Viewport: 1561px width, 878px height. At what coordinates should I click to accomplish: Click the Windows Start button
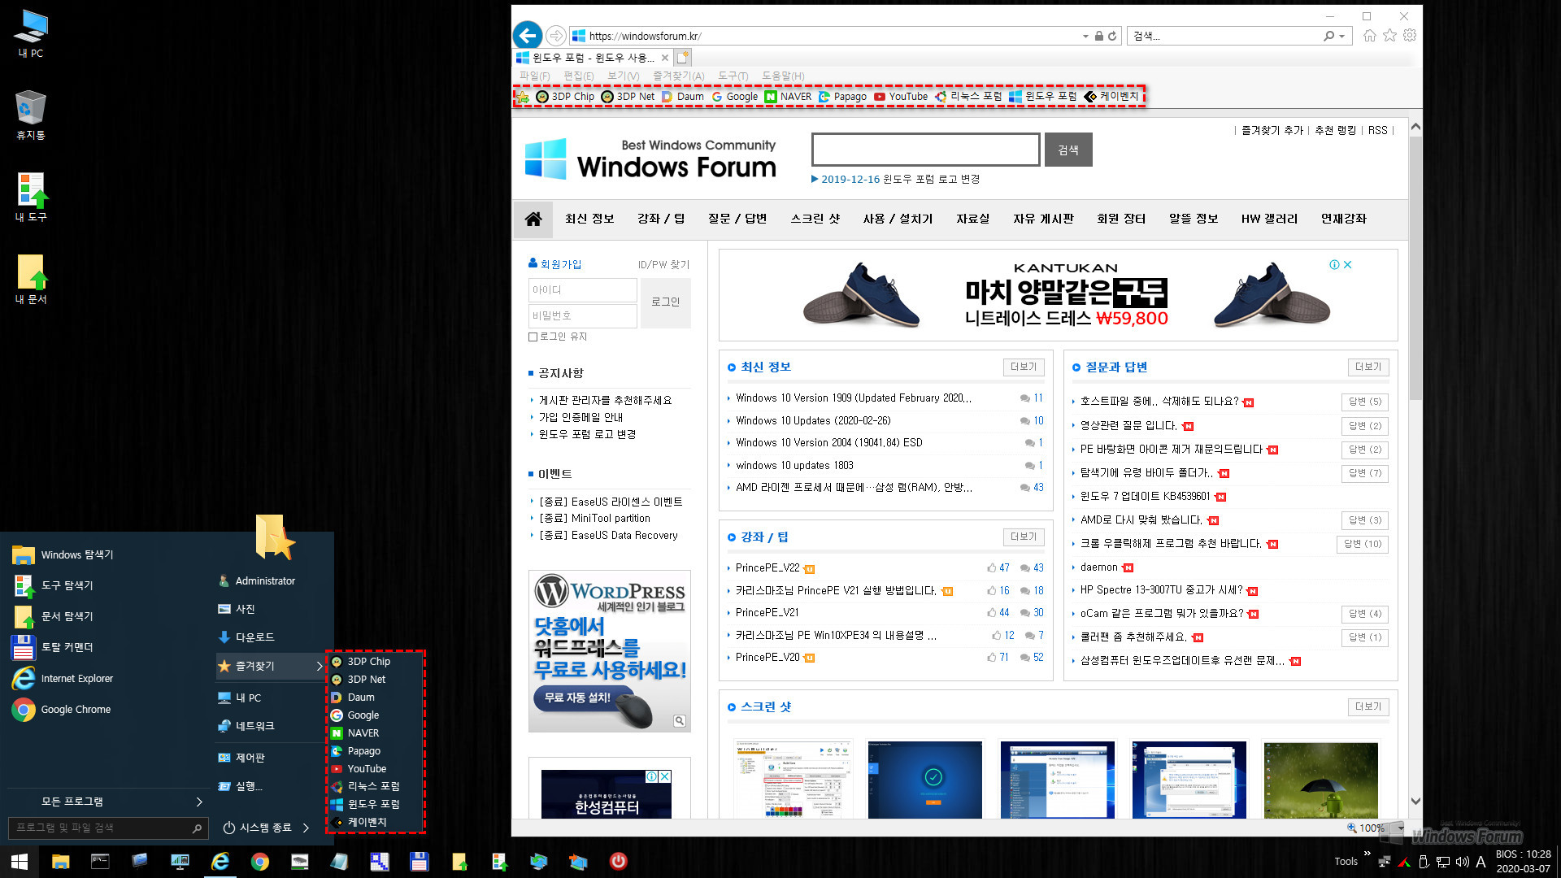coord(20,861)
